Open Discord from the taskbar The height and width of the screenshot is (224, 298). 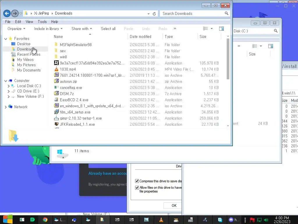pyautogui.click(x=234, y=220)
